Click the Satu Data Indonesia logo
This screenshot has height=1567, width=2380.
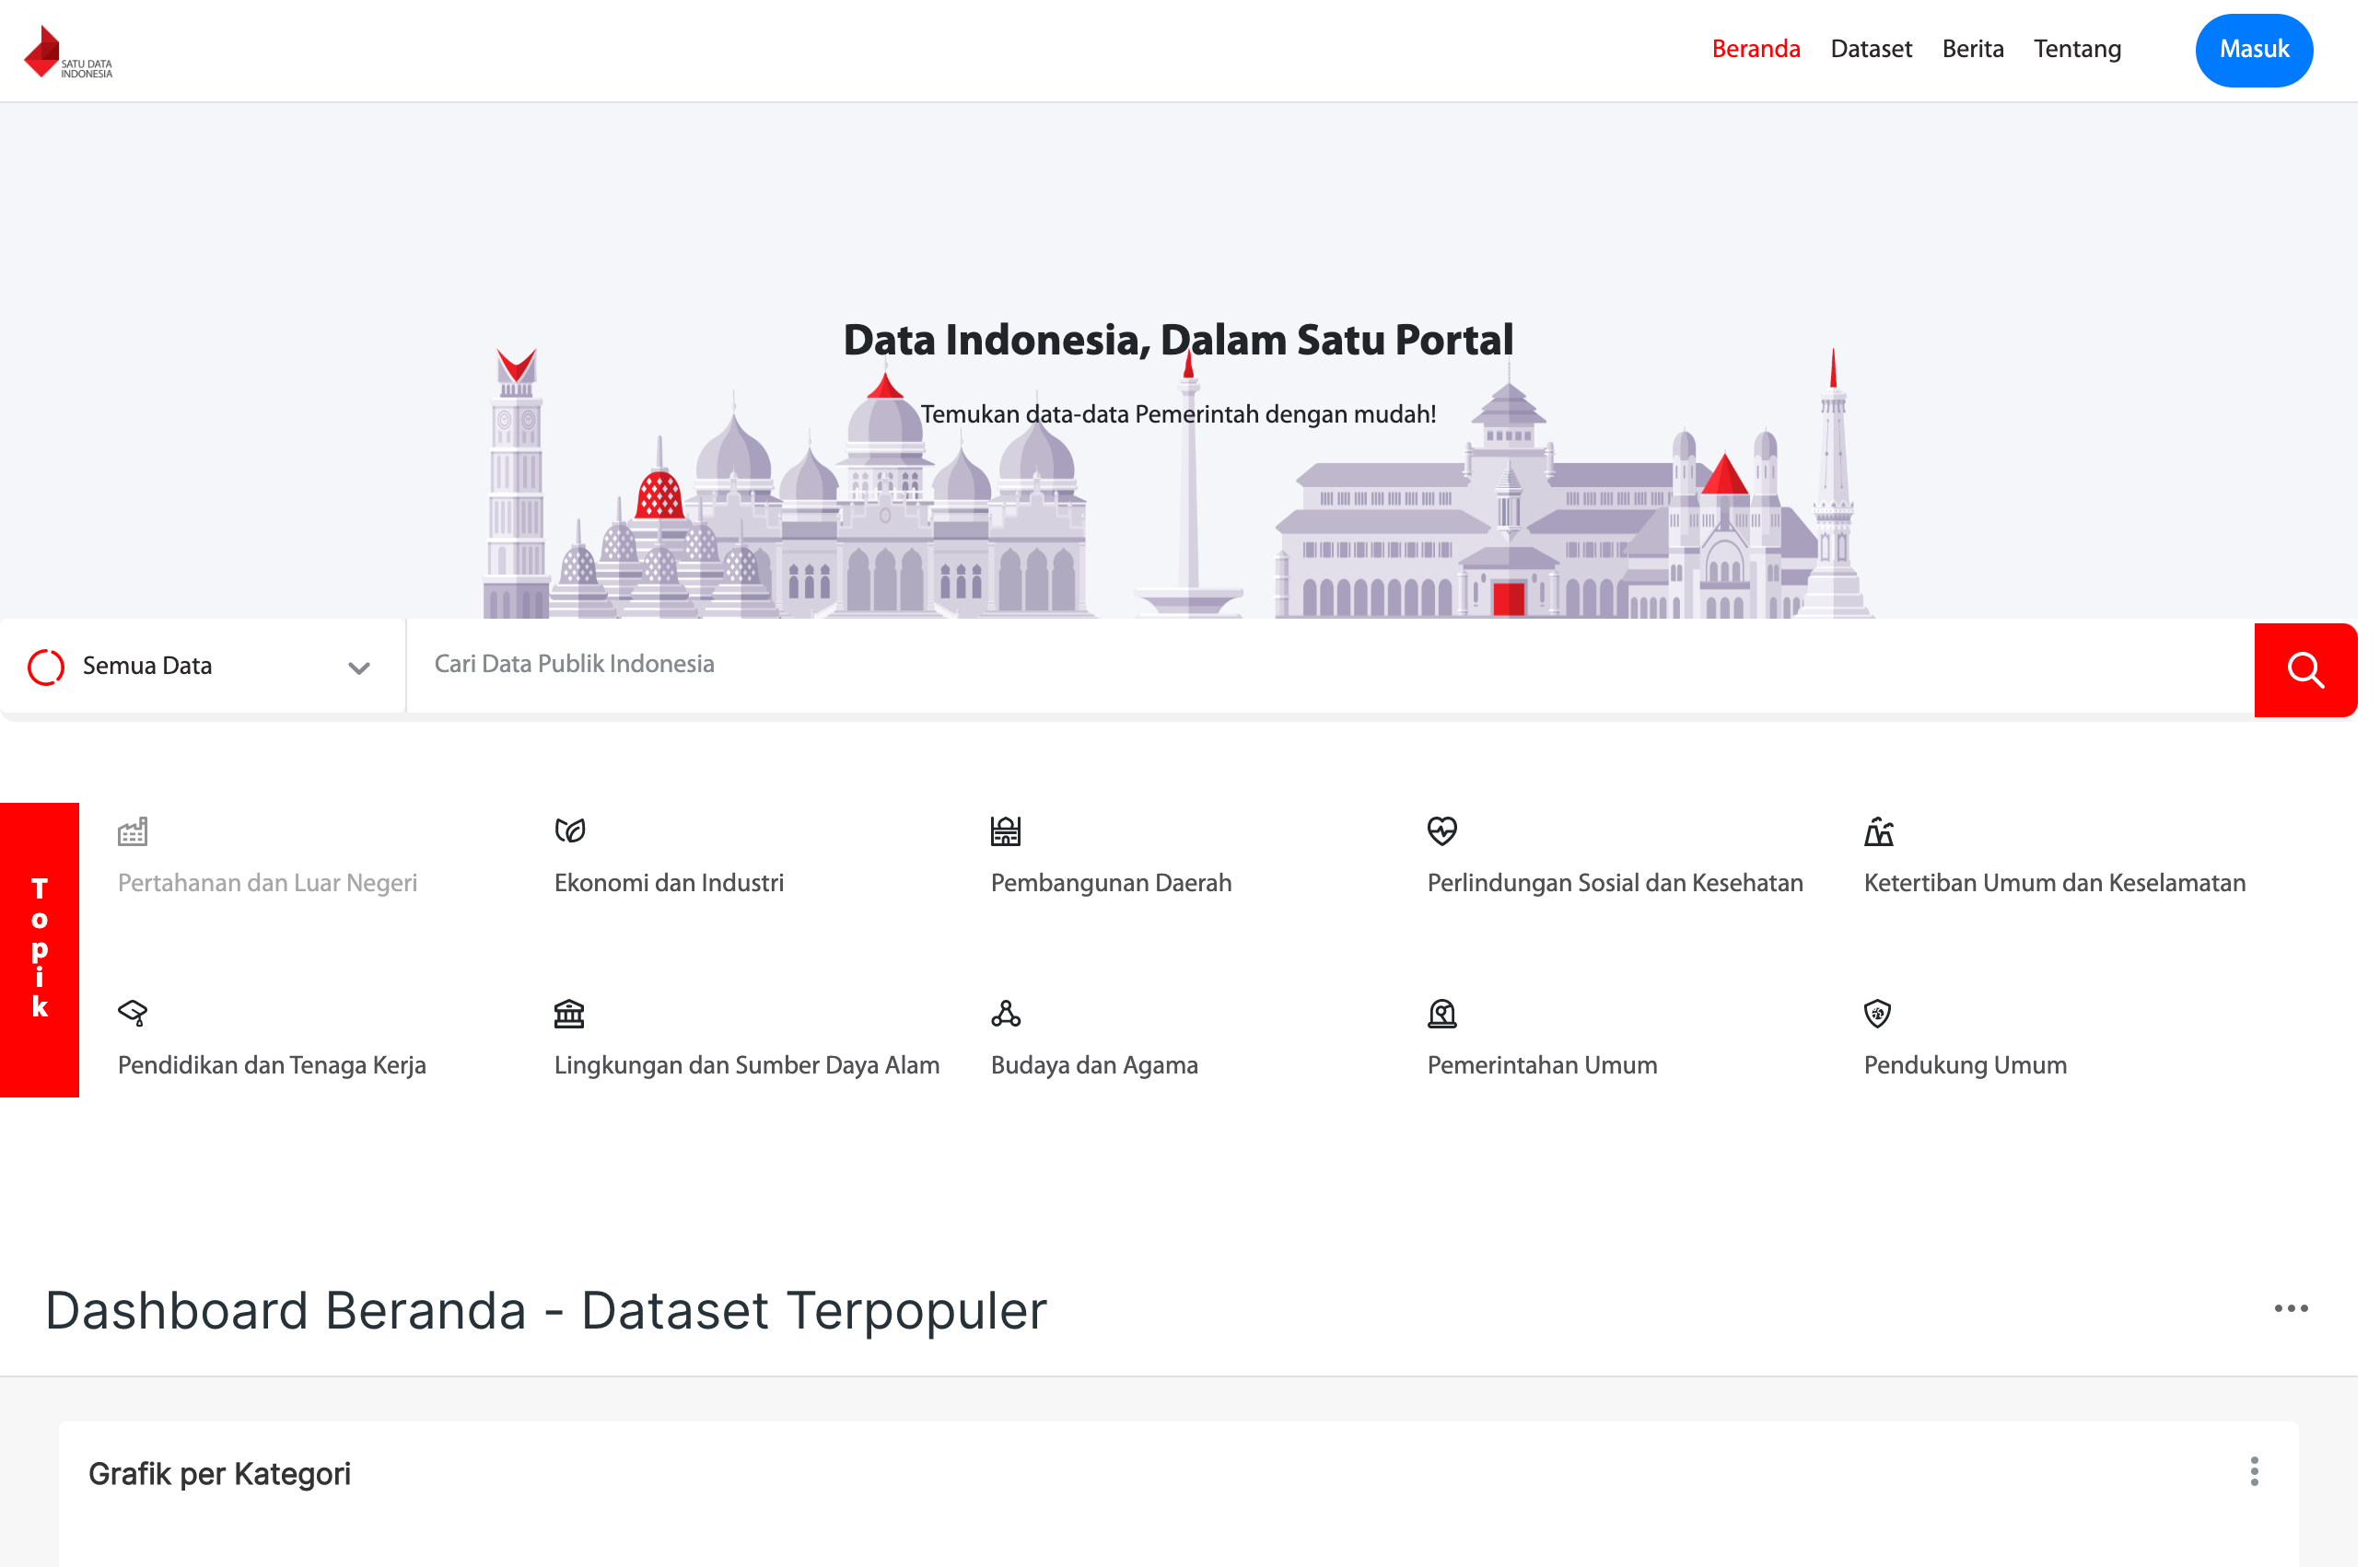(x=68, y=50)
